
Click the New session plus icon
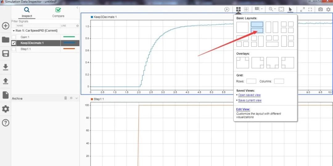(x=6, y=26)
